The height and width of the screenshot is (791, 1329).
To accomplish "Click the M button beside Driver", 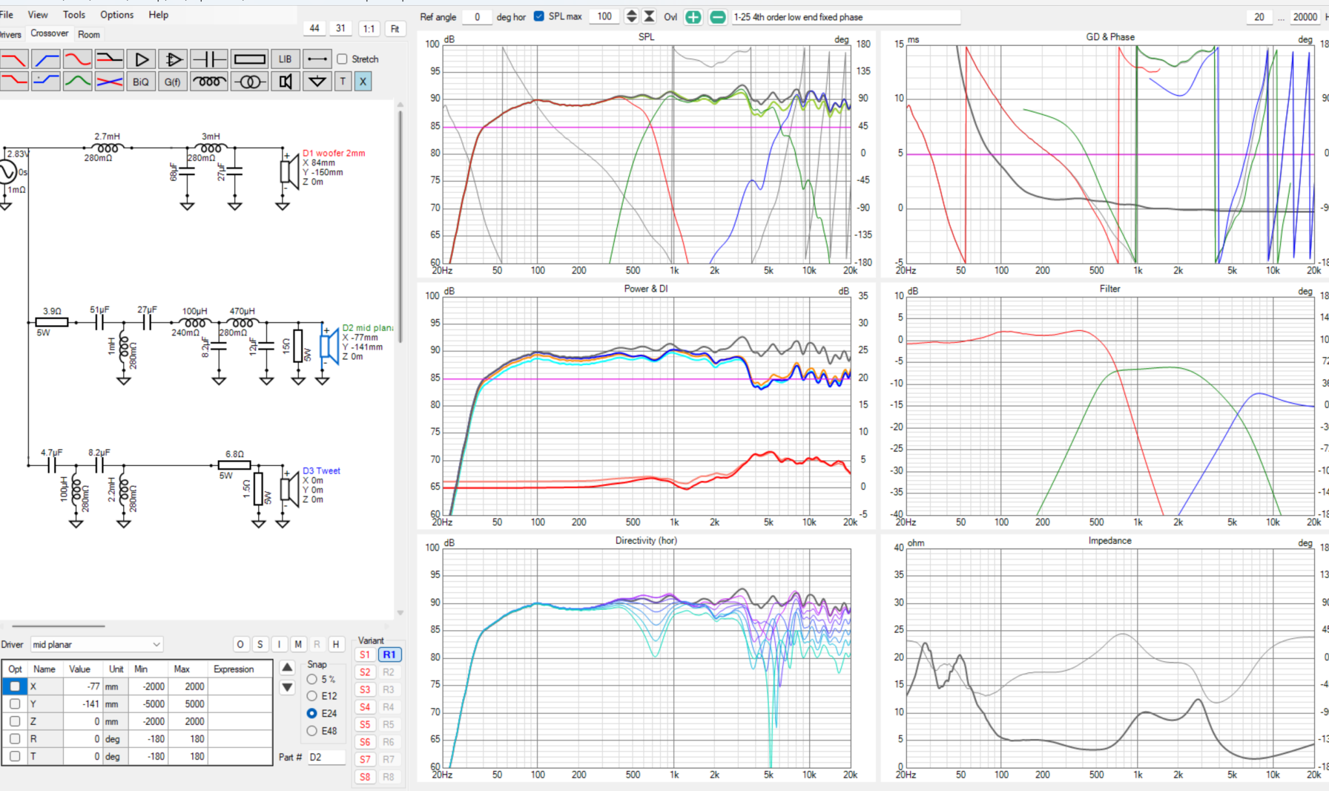I will pyautogui.click(x=298, y=644).
